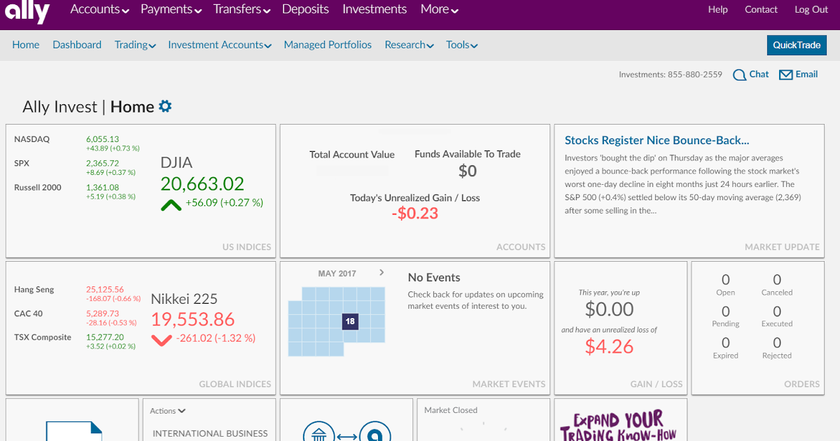
Task: Click the green DJIA up arrow
Action: click(171, 205)
